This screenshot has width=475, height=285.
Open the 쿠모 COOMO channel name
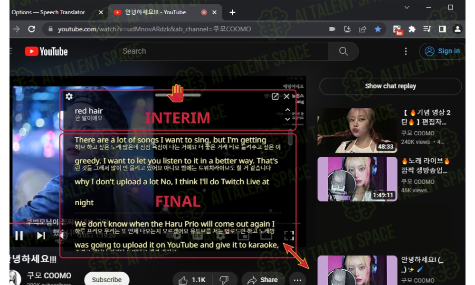coord(49,275)
